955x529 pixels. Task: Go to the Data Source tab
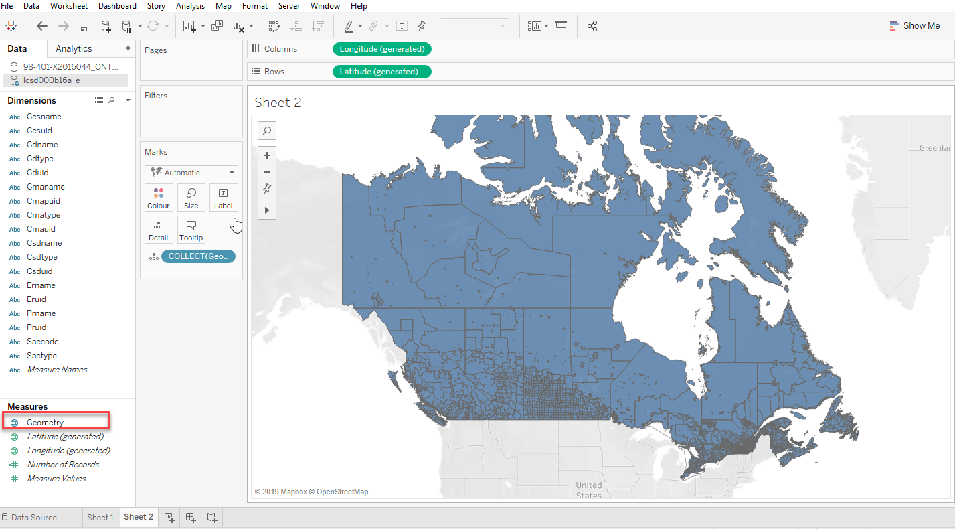coord(29,517)
